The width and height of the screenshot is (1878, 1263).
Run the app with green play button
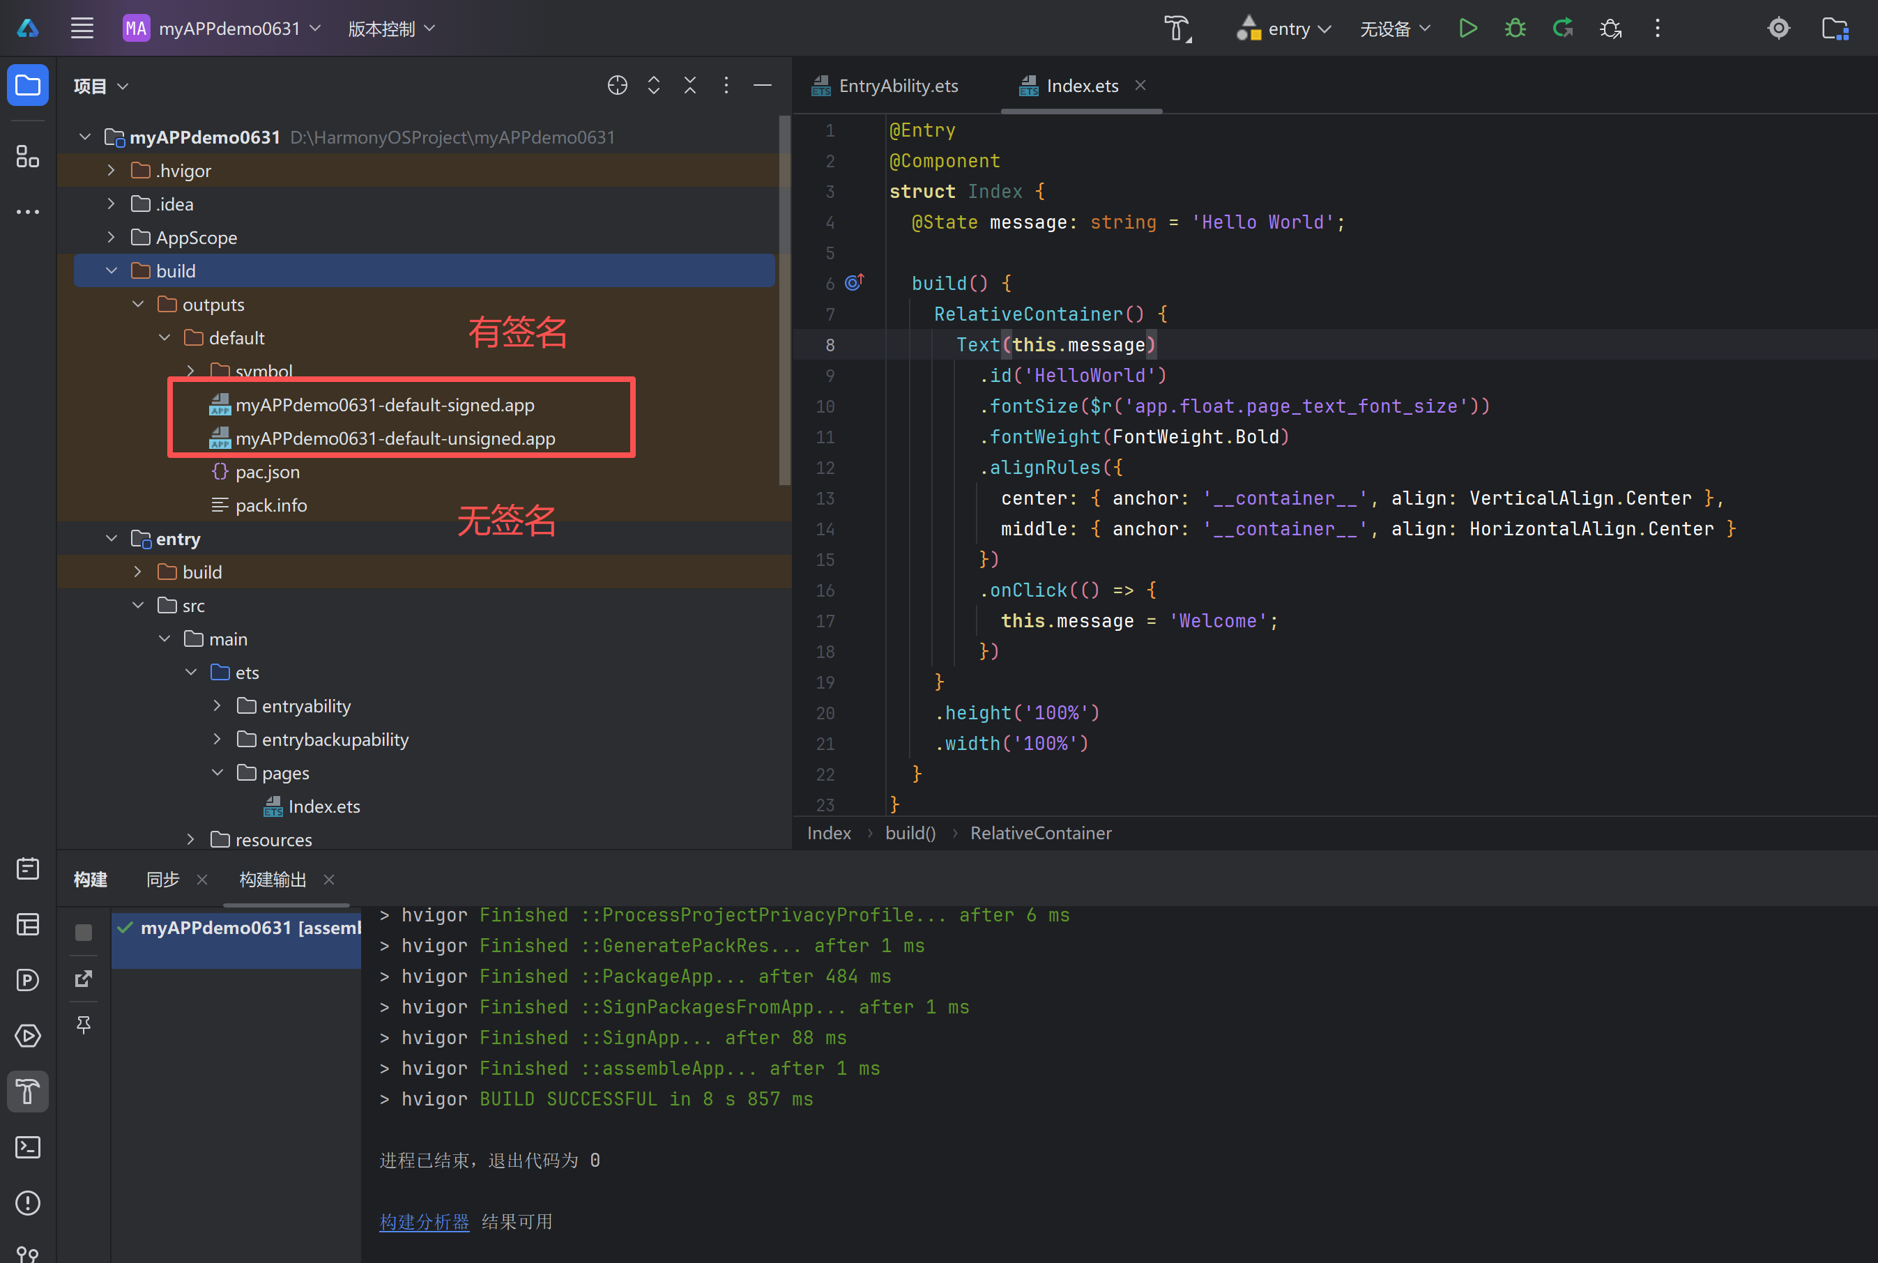[1468, 28]
